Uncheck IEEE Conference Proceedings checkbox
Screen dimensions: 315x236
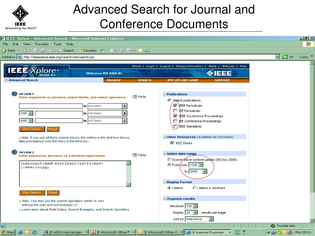coord(175,116)
